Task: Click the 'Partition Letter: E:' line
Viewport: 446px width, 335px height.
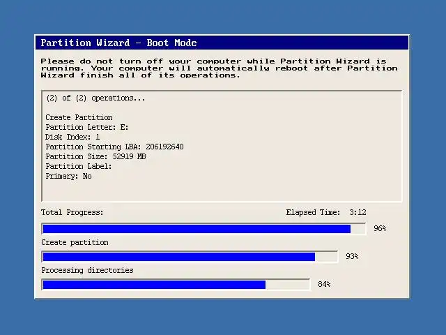Action: [87, 127]
